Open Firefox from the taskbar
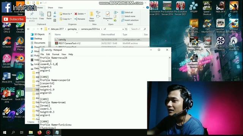 39,133
